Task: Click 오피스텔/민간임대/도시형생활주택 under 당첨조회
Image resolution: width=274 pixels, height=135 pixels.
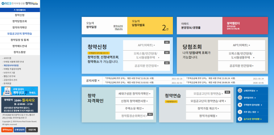Action: click(242, 56)
